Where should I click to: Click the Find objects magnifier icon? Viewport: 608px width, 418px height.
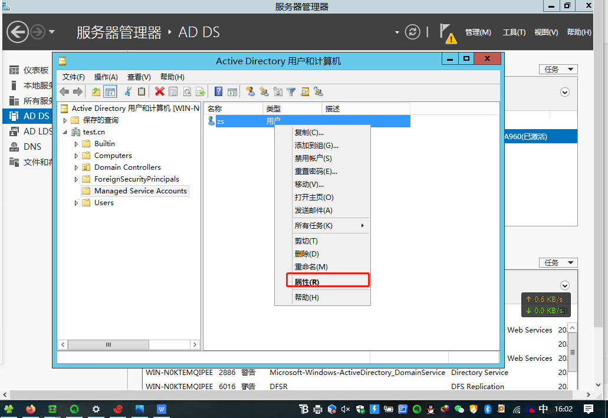point(305,91)
